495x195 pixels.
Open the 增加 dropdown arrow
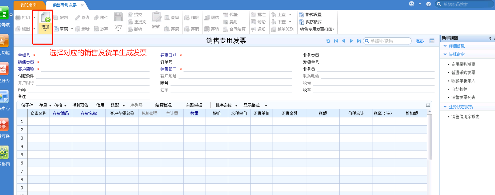pyautogui.click(x=45, y=31)
